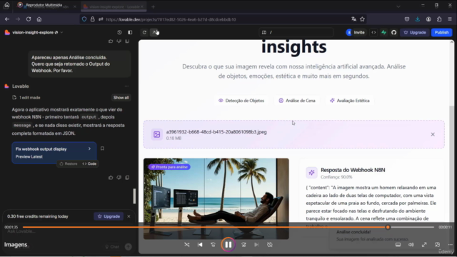Dismiss the free credits banner
Screen dimensions: 457x257
[x=129, y=216]
